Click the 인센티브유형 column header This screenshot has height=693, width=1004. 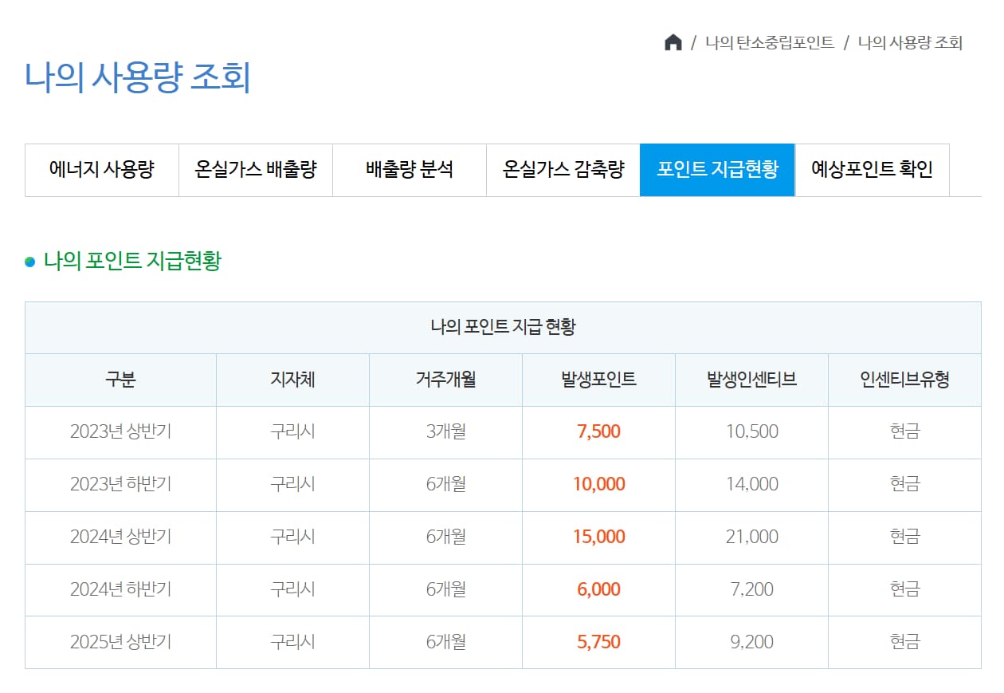tap(904, 379)
